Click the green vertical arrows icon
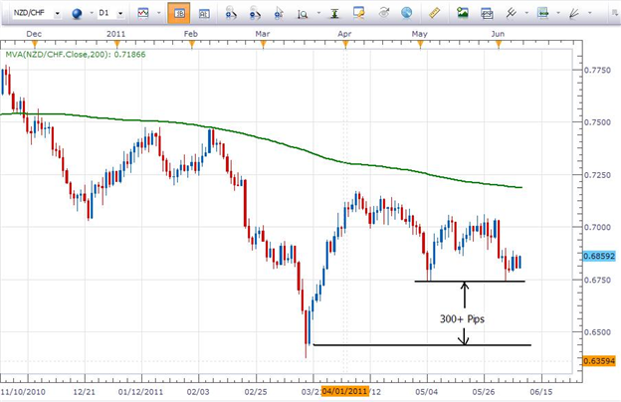 (334, 14)
